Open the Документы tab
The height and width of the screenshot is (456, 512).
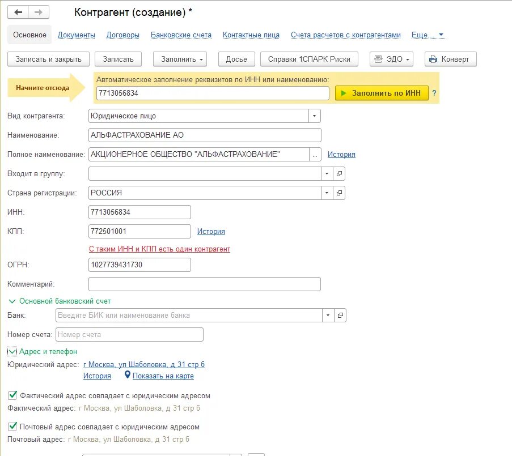77,35
